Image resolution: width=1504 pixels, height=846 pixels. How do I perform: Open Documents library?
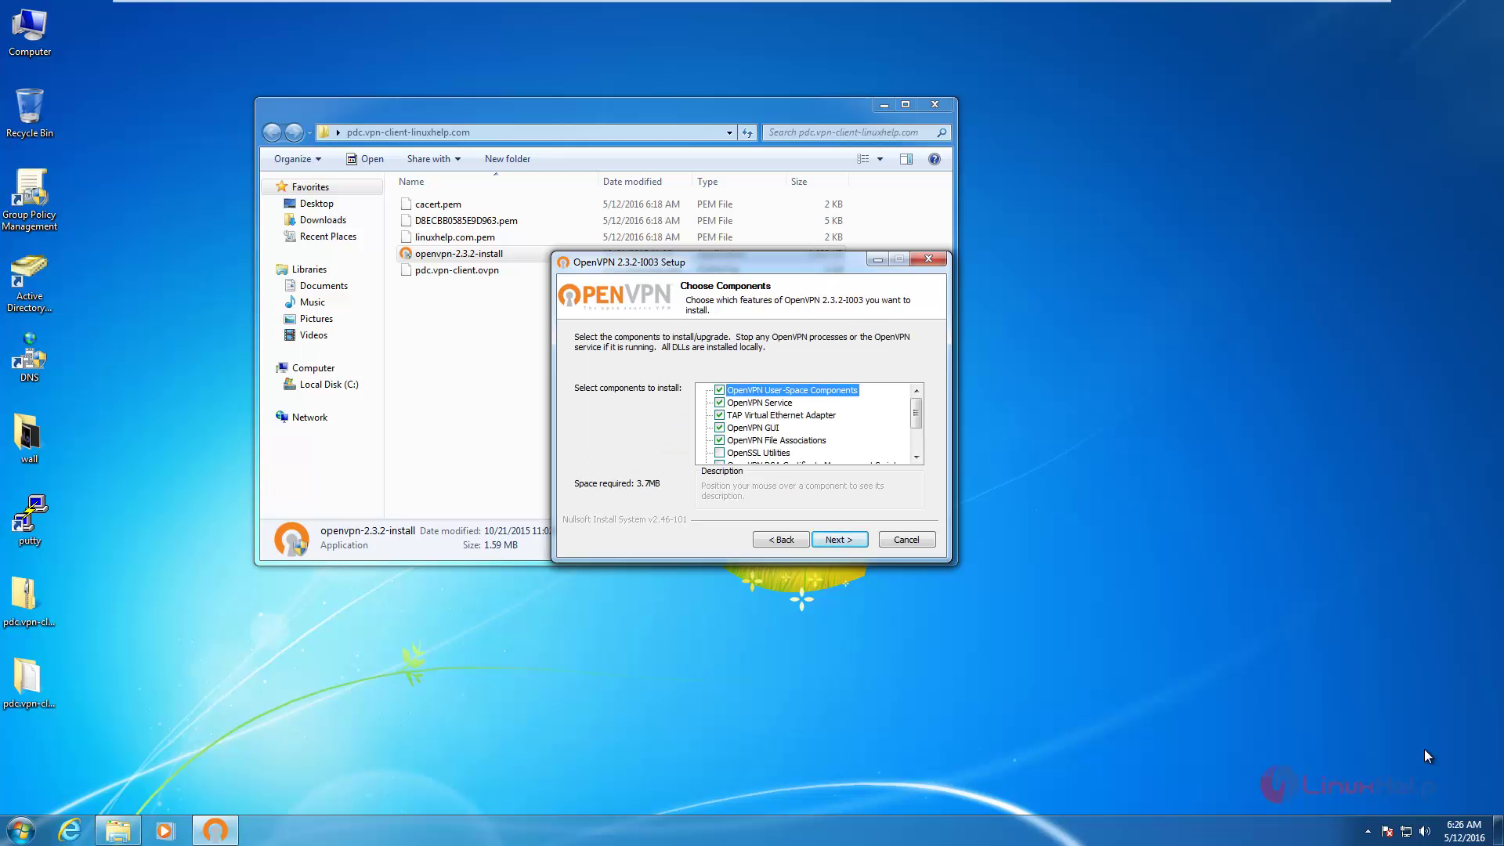(324, 286)
